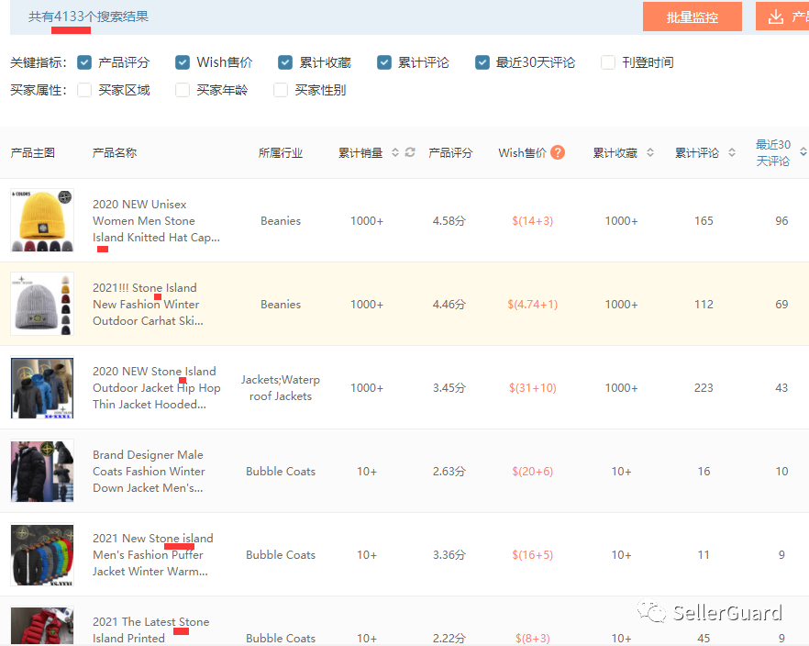The width and height of the screenshot is (809, 646).
Task: Open '2020 NEW Unisex Women Men Stone' product
Action: pyautogui.click(x=156, y=221)
